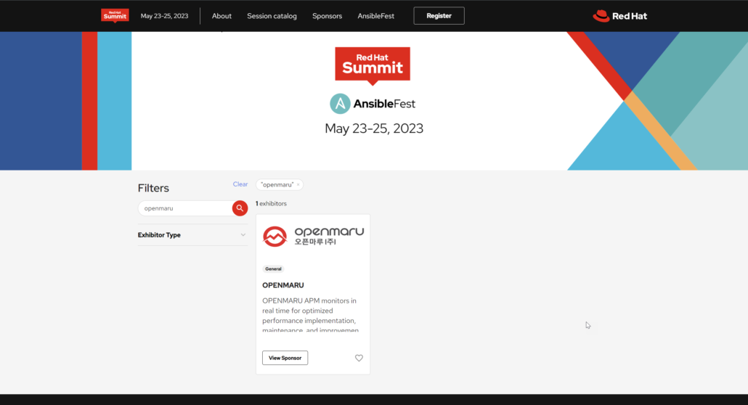Open the Session catalog page
748x405 pixels.
click(272, 16)
